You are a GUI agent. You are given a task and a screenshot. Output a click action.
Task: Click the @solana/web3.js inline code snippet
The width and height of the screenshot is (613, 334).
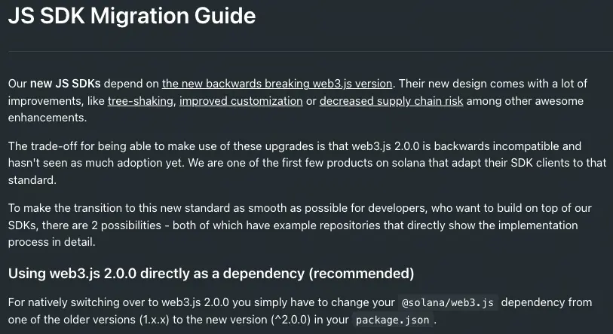[x=448, y=303]
